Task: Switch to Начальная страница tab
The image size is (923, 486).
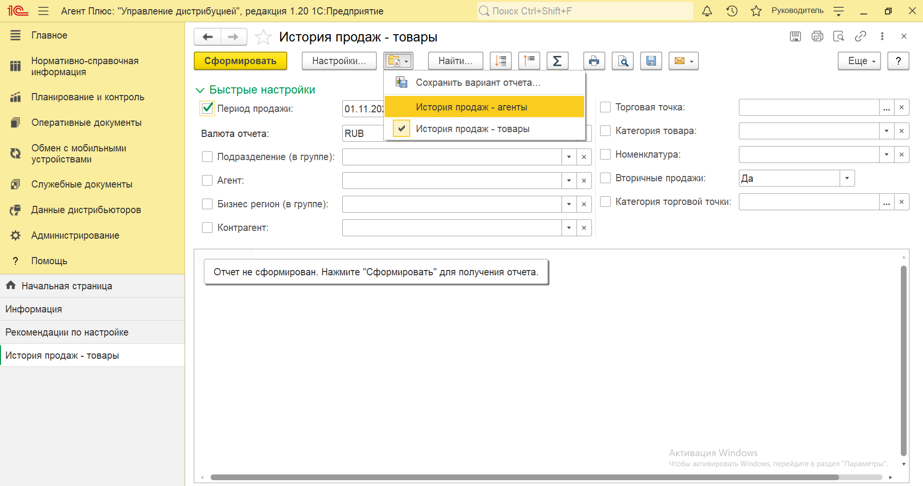Action: click(92, 286)
